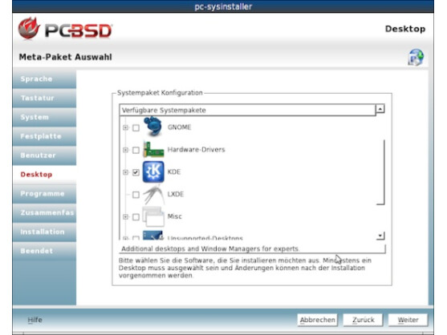Expand the Misc package group
This screenshot has height=335, width=447.
(x=125, y=217)
